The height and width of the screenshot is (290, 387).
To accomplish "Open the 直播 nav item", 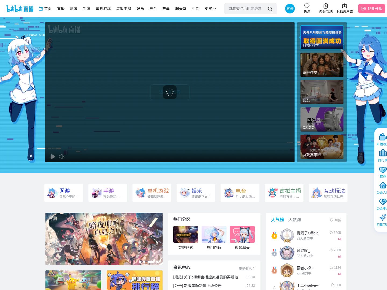I will coord(61,9).
